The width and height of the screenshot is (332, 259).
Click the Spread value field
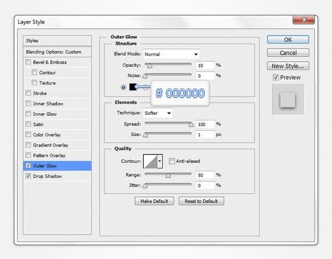tap(205, 124)
